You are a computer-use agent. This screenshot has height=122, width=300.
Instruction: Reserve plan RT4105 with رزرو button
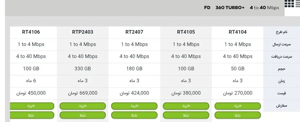[186, 115]
